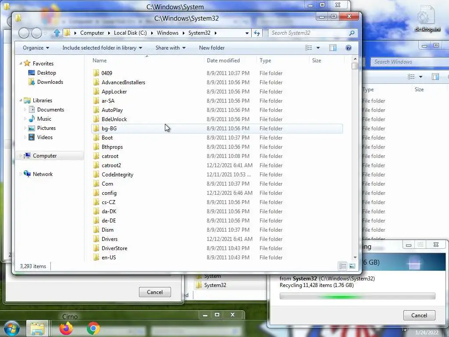The width and height of the screenshot is (449, 337).
Task: Select the AdvancedInstallers folder row
Action: (217, 82)
